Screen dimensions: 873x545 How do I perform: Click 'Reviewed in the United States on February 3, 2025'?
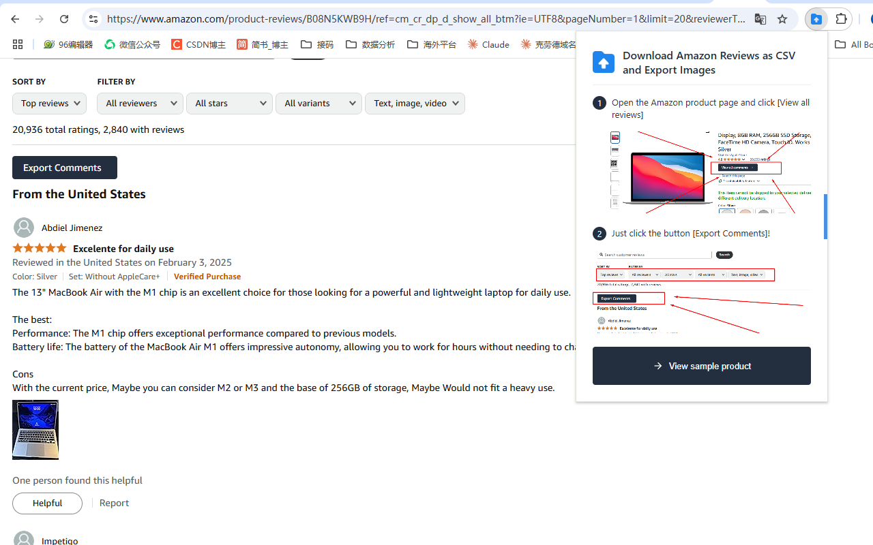point(122,262)
